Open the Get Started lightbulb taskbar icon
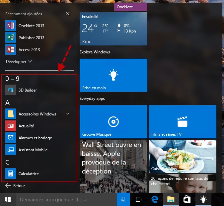224x206 pixels. (203, 199)
